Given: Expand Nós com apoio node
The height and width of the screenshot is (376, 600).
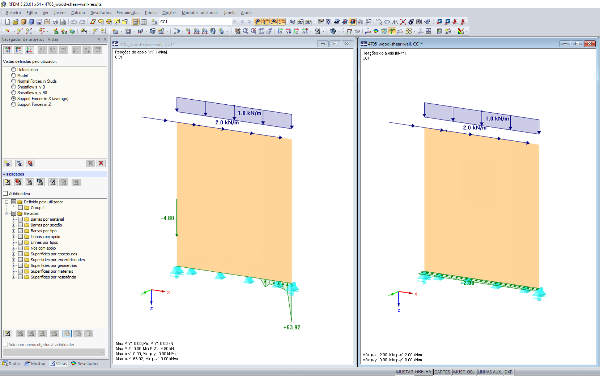Looking at the screenshot, I should click(x=14, y=248).
